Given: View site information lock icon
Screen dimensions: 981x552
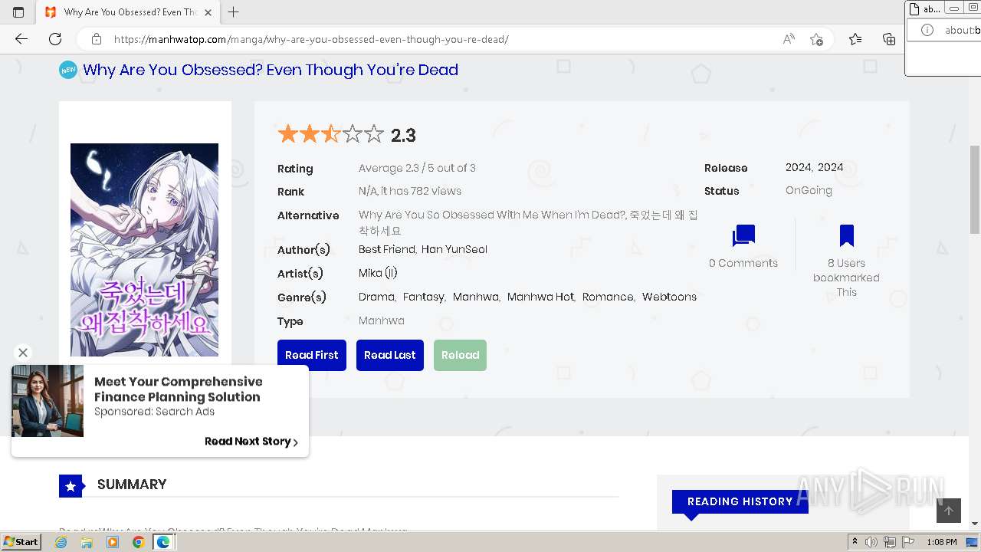Looking at the screenshot, I should (97, 39).
